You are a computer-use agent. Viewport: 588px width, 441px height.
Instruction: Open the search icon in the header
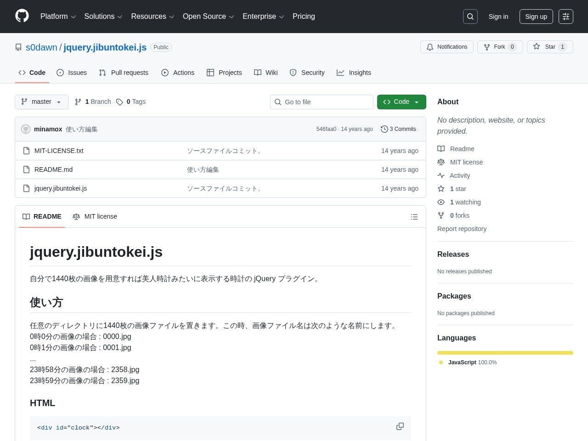click(x=470, y=17)
